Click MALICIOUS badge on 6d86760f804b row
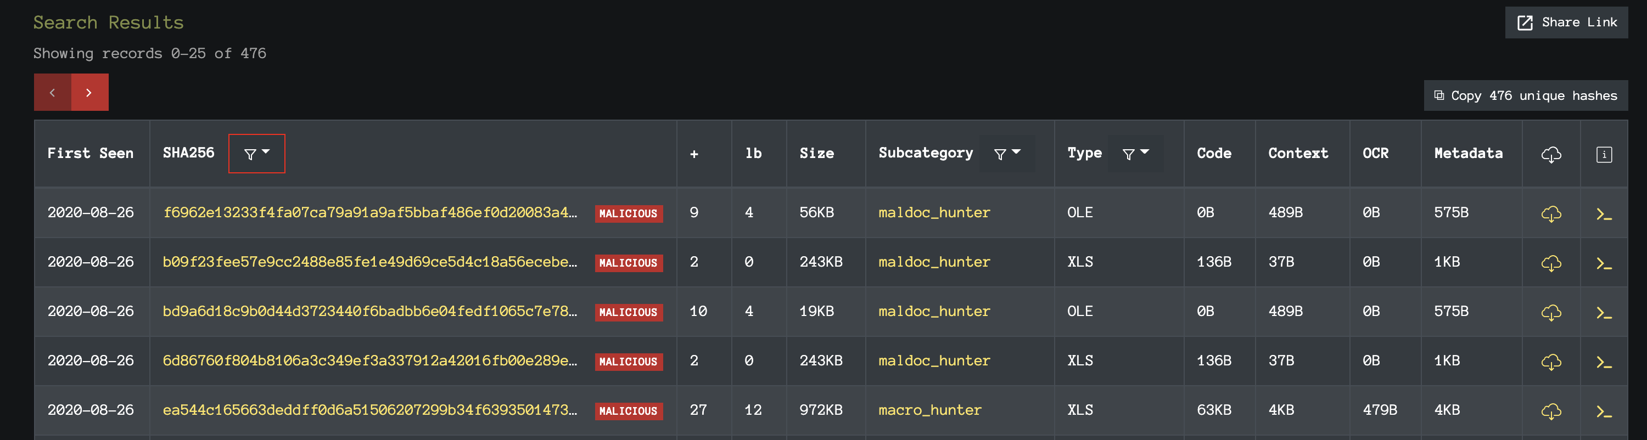Viewport: 1647px width, 440px height. [629, 362]
